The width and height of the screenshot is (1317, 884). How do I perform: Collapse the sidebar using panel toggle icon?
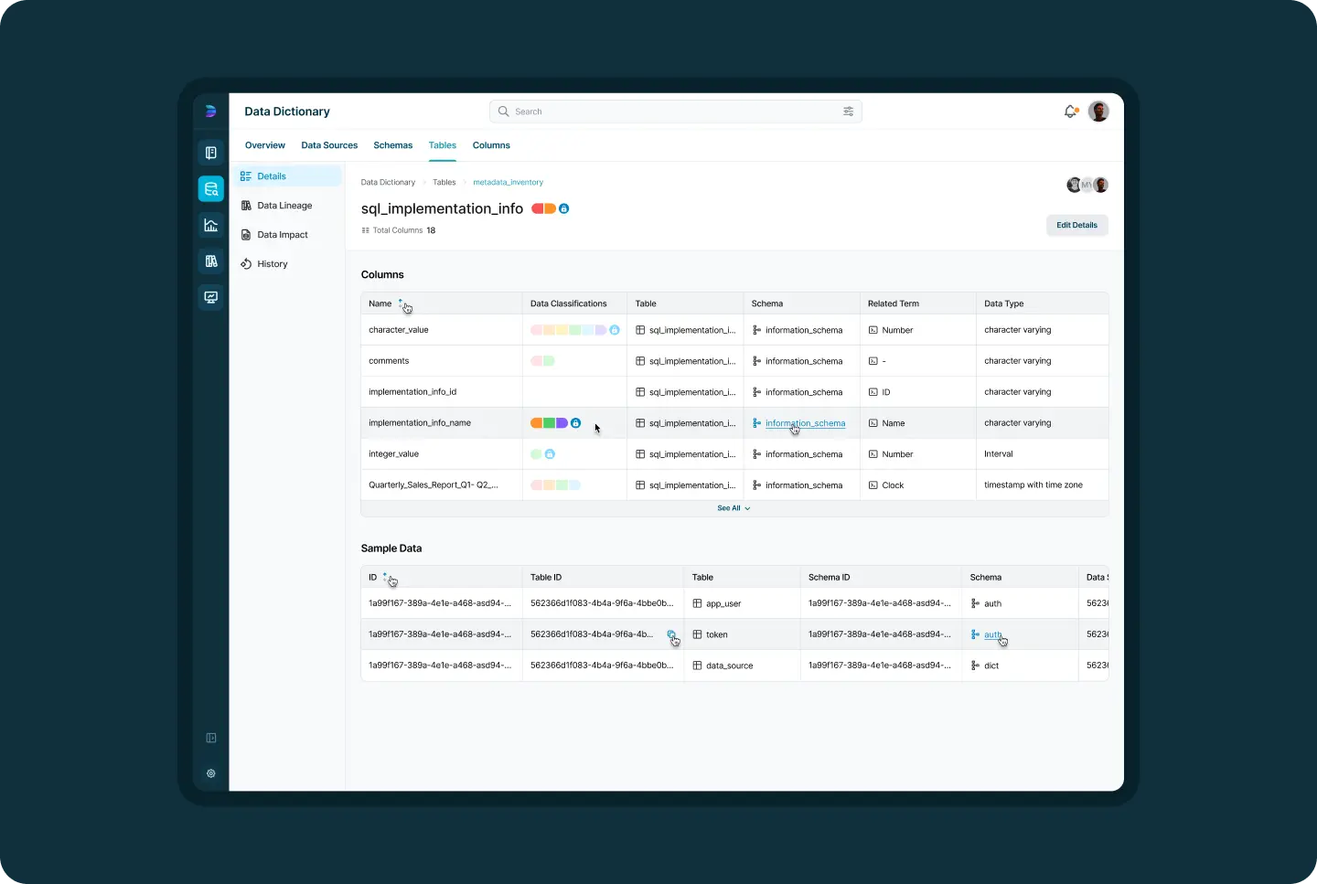click(x=210, y=738)
